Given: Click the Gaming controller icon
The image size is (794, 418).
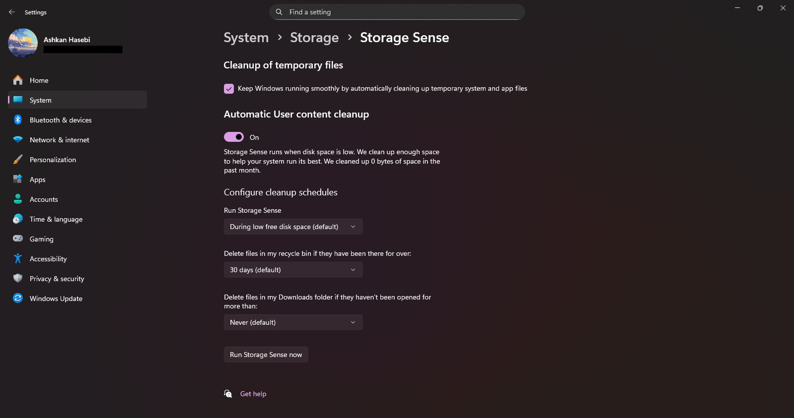Looking at the screenshot, I should tap(18, 239).
